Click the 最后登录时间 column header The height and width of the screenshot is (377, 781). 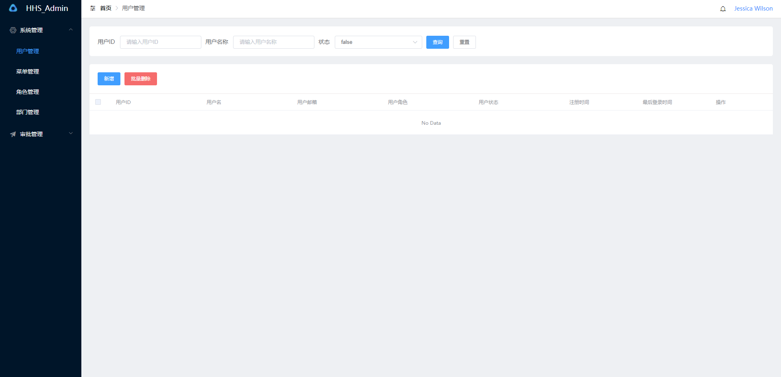[657, 102]
